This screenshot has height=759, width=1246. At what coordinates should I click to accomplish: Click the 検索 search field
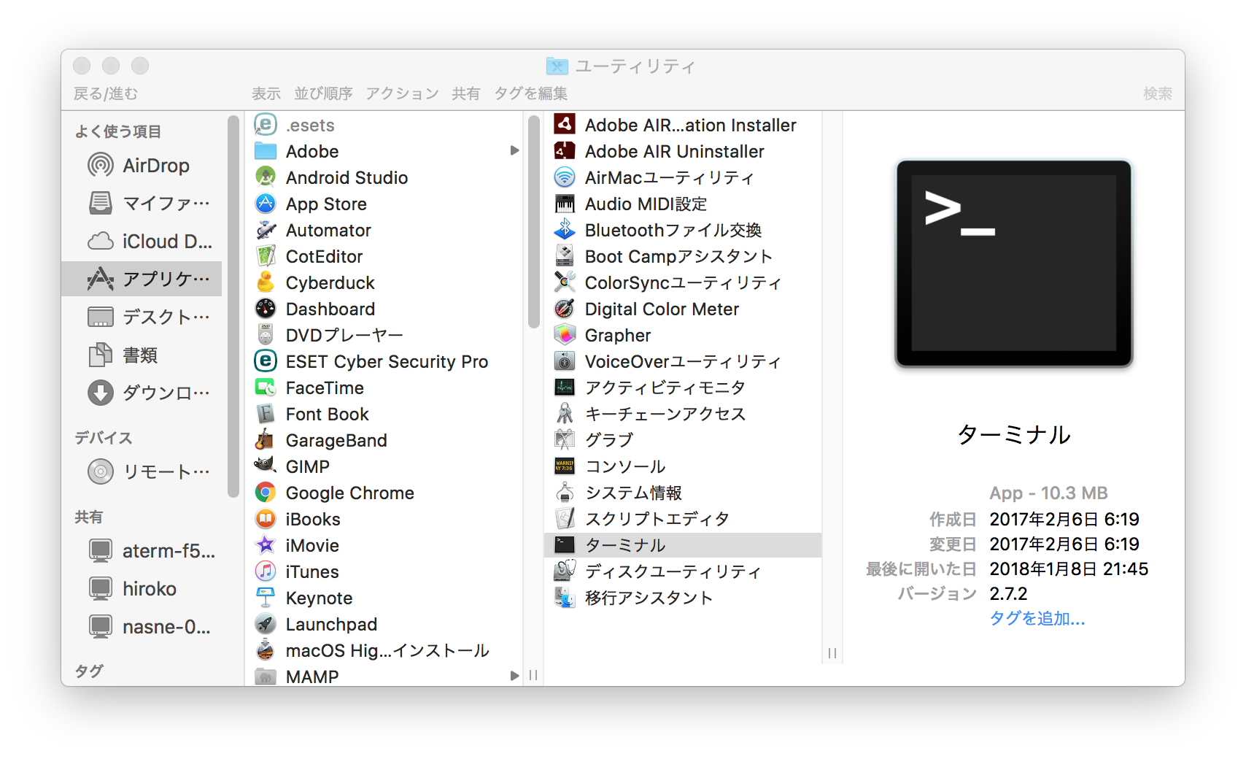pyautogui.click(x=1158, y=93)
